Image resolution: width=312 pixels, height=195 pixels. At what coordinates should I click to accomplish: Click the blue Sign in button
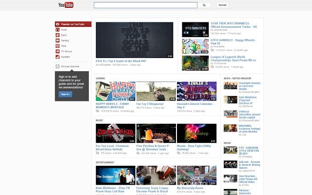pos(65,94)
